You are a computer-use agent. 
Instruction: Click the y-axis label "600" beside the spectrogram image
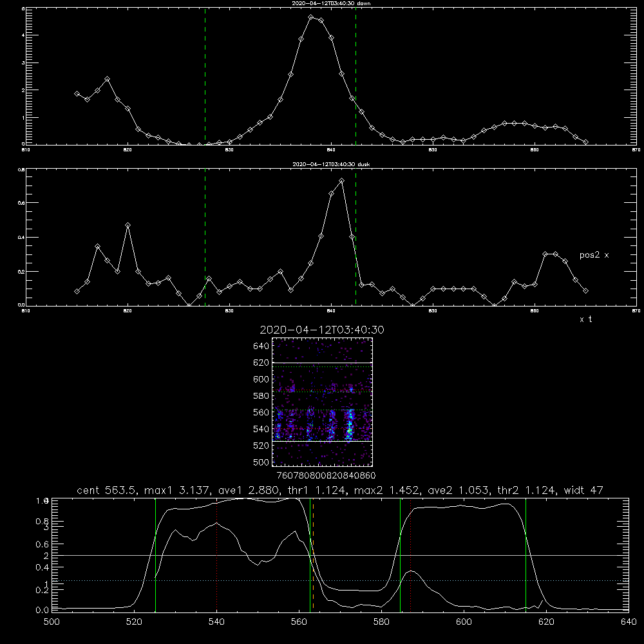261,379
